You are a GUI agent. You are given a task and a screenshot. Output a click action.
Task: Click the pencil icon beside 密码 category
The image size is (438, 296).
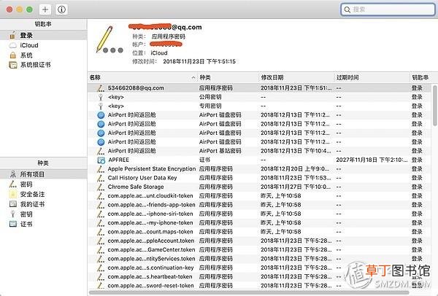click(x=13, y=184)
